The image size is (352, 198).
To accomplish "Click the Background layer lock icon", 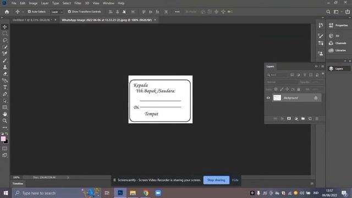I will [316, 98].
